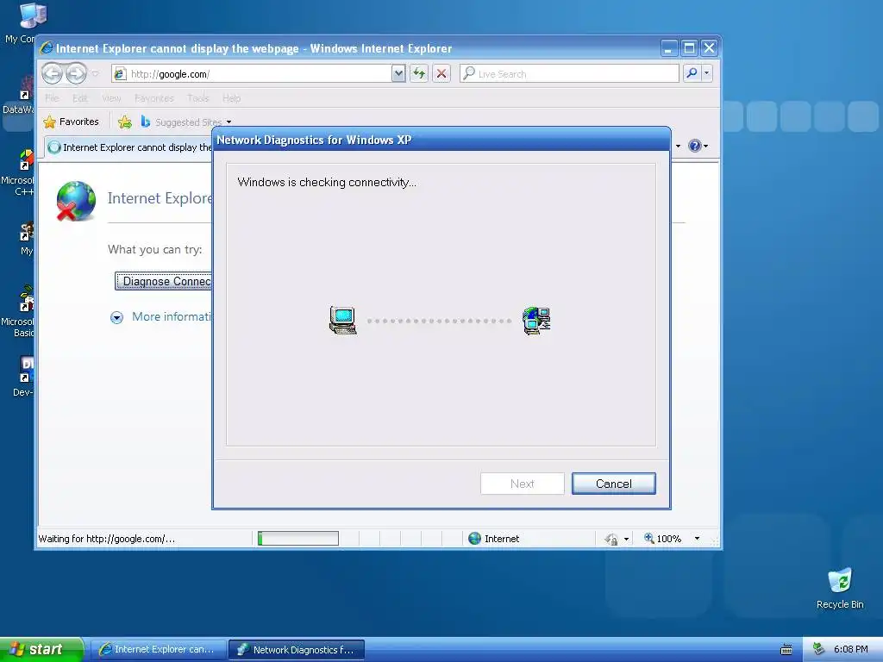Click the IE Back arrow button
883x662 pixels.
pyautogui.click(x=53, y=73)
